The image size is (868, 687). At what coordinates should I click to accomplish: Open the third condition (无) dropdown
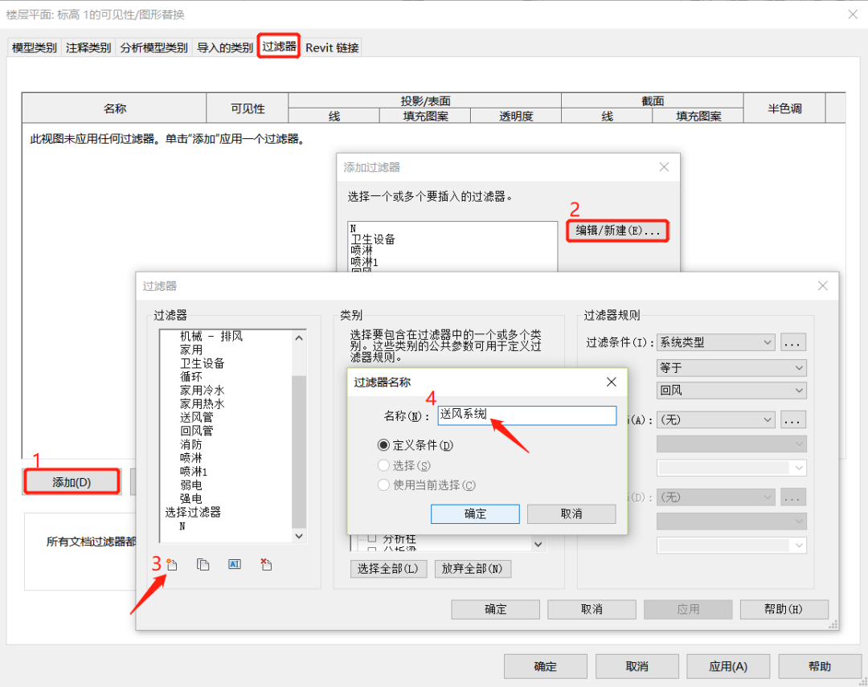pyautogui.click(x=716, y=497)
